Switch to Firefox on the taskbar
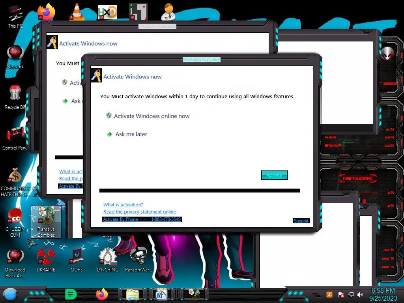The image size is (404, 303). click(102, 294)
